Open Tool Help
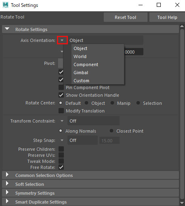 coord(167,17)
